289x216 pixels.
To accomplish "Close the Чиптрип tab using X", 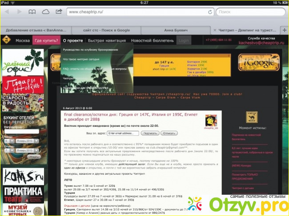I will [215, 30].
